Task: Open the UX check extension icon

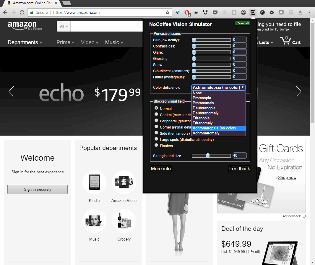Action: point(205,12)
